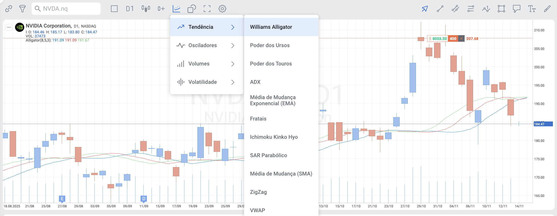
Task: Add the ZigZag indicator
Action: [x=281, y=192]
